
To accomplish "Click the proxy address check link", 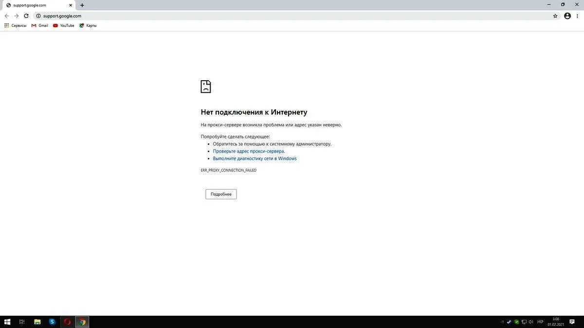I will (x=249, y=151).
